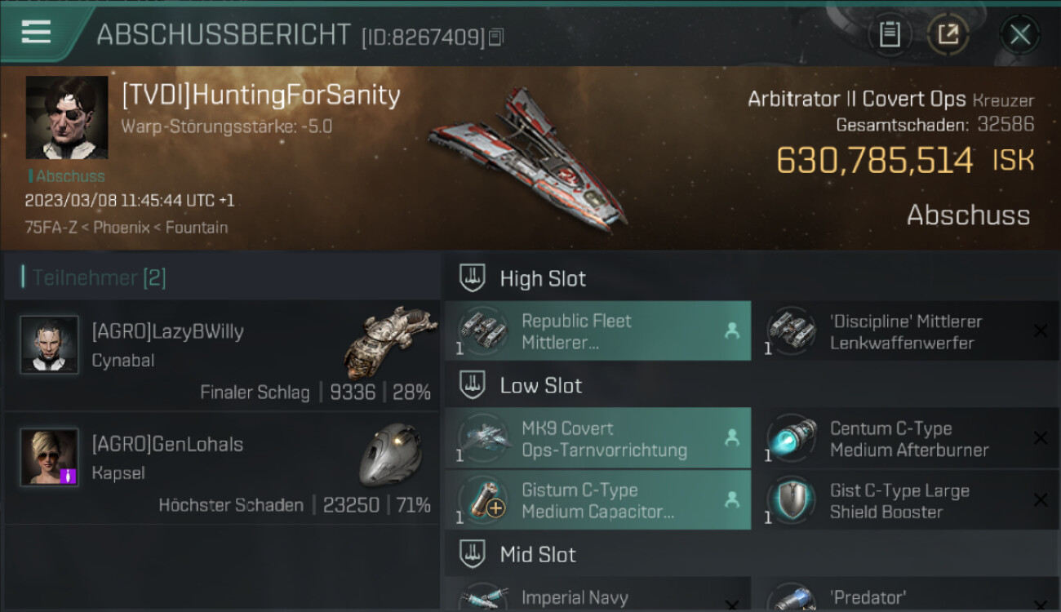Click the share export icon

[x=948, y=34]
